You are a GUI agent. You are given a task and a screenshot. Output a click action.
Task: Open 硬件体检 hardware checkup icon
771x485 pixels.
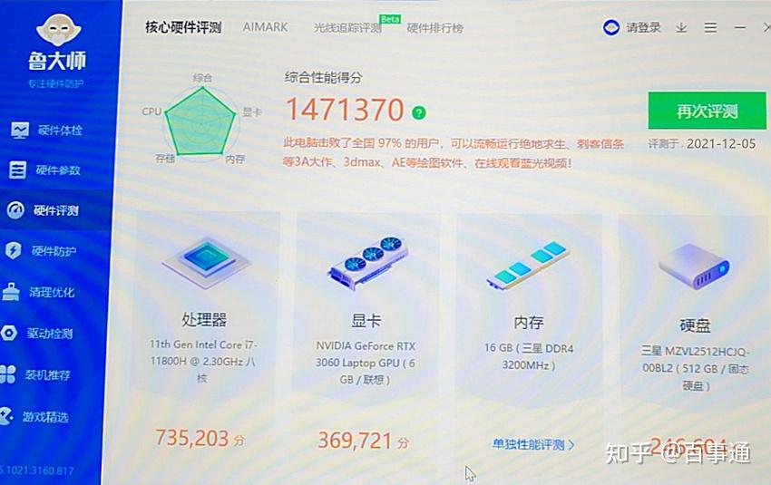coord(21,130)
